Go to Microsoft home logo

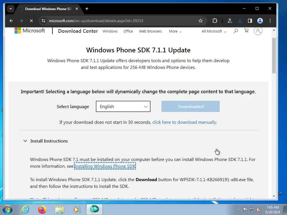pyautogui.click(x=30, y=31)
